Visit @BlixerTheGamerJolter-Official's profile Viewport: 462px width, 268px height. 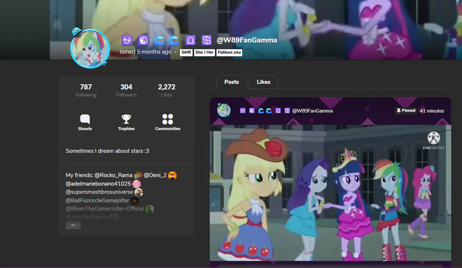[x=105, y=209]
